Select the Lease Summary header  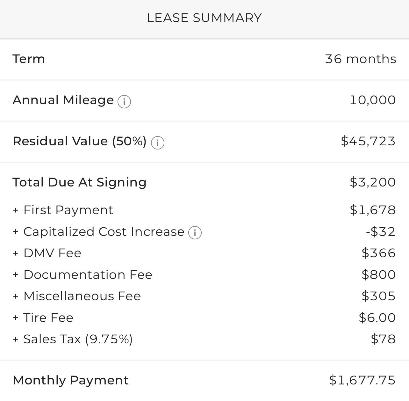click(204, 18)
